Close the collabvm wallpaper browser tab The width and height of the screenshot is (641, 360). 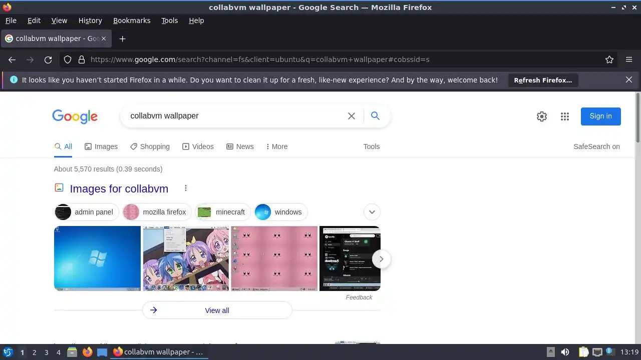point(104,38)
